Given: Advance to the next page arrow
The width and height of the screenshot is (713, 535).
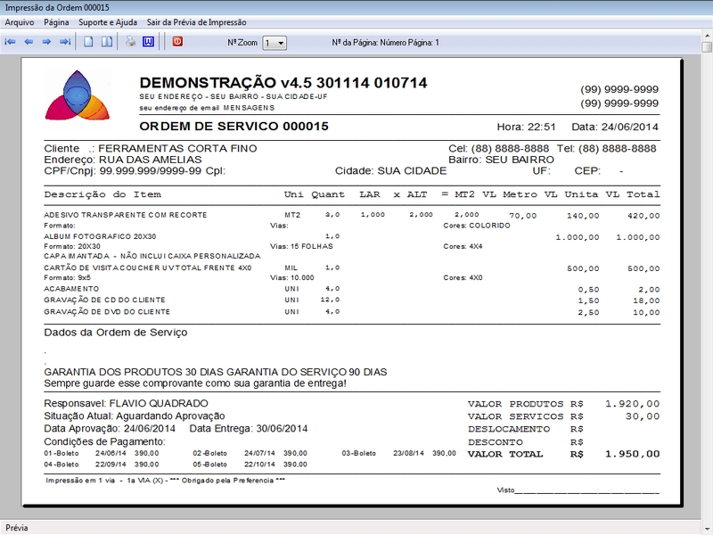Looking at the screenshot, I should coord(46,42).
